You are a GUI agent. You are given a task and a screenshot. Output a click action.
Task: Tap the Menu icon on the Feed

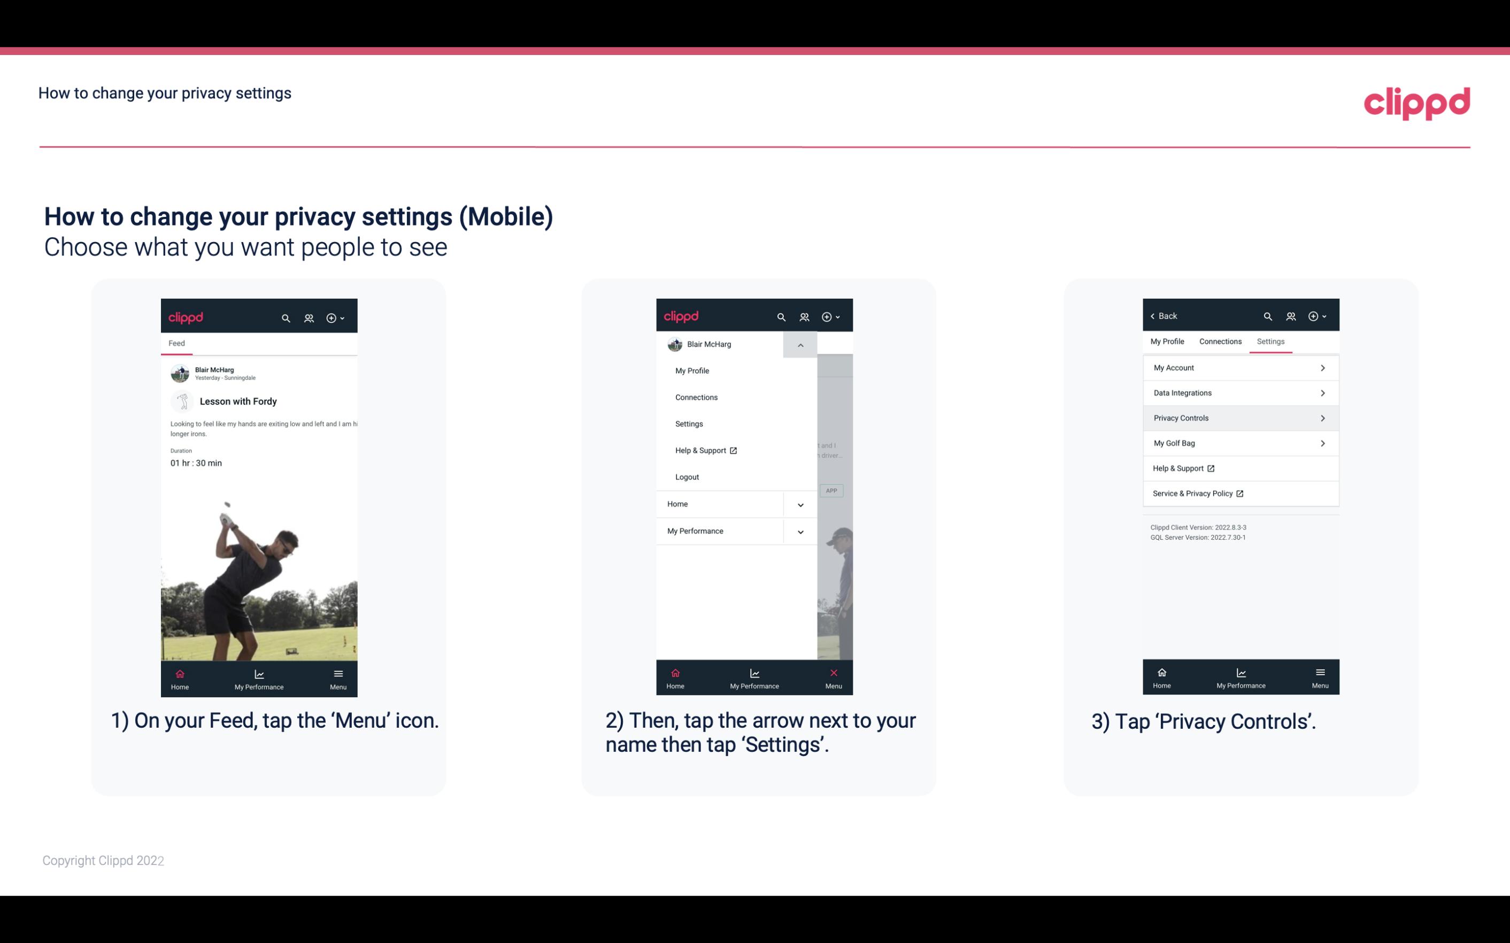coord(338,678)
